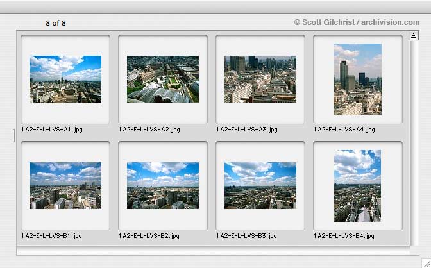
Task: Open thumbnail 1A2-E-L-LVS-A1 skyline with clouds
Action: 65,80
